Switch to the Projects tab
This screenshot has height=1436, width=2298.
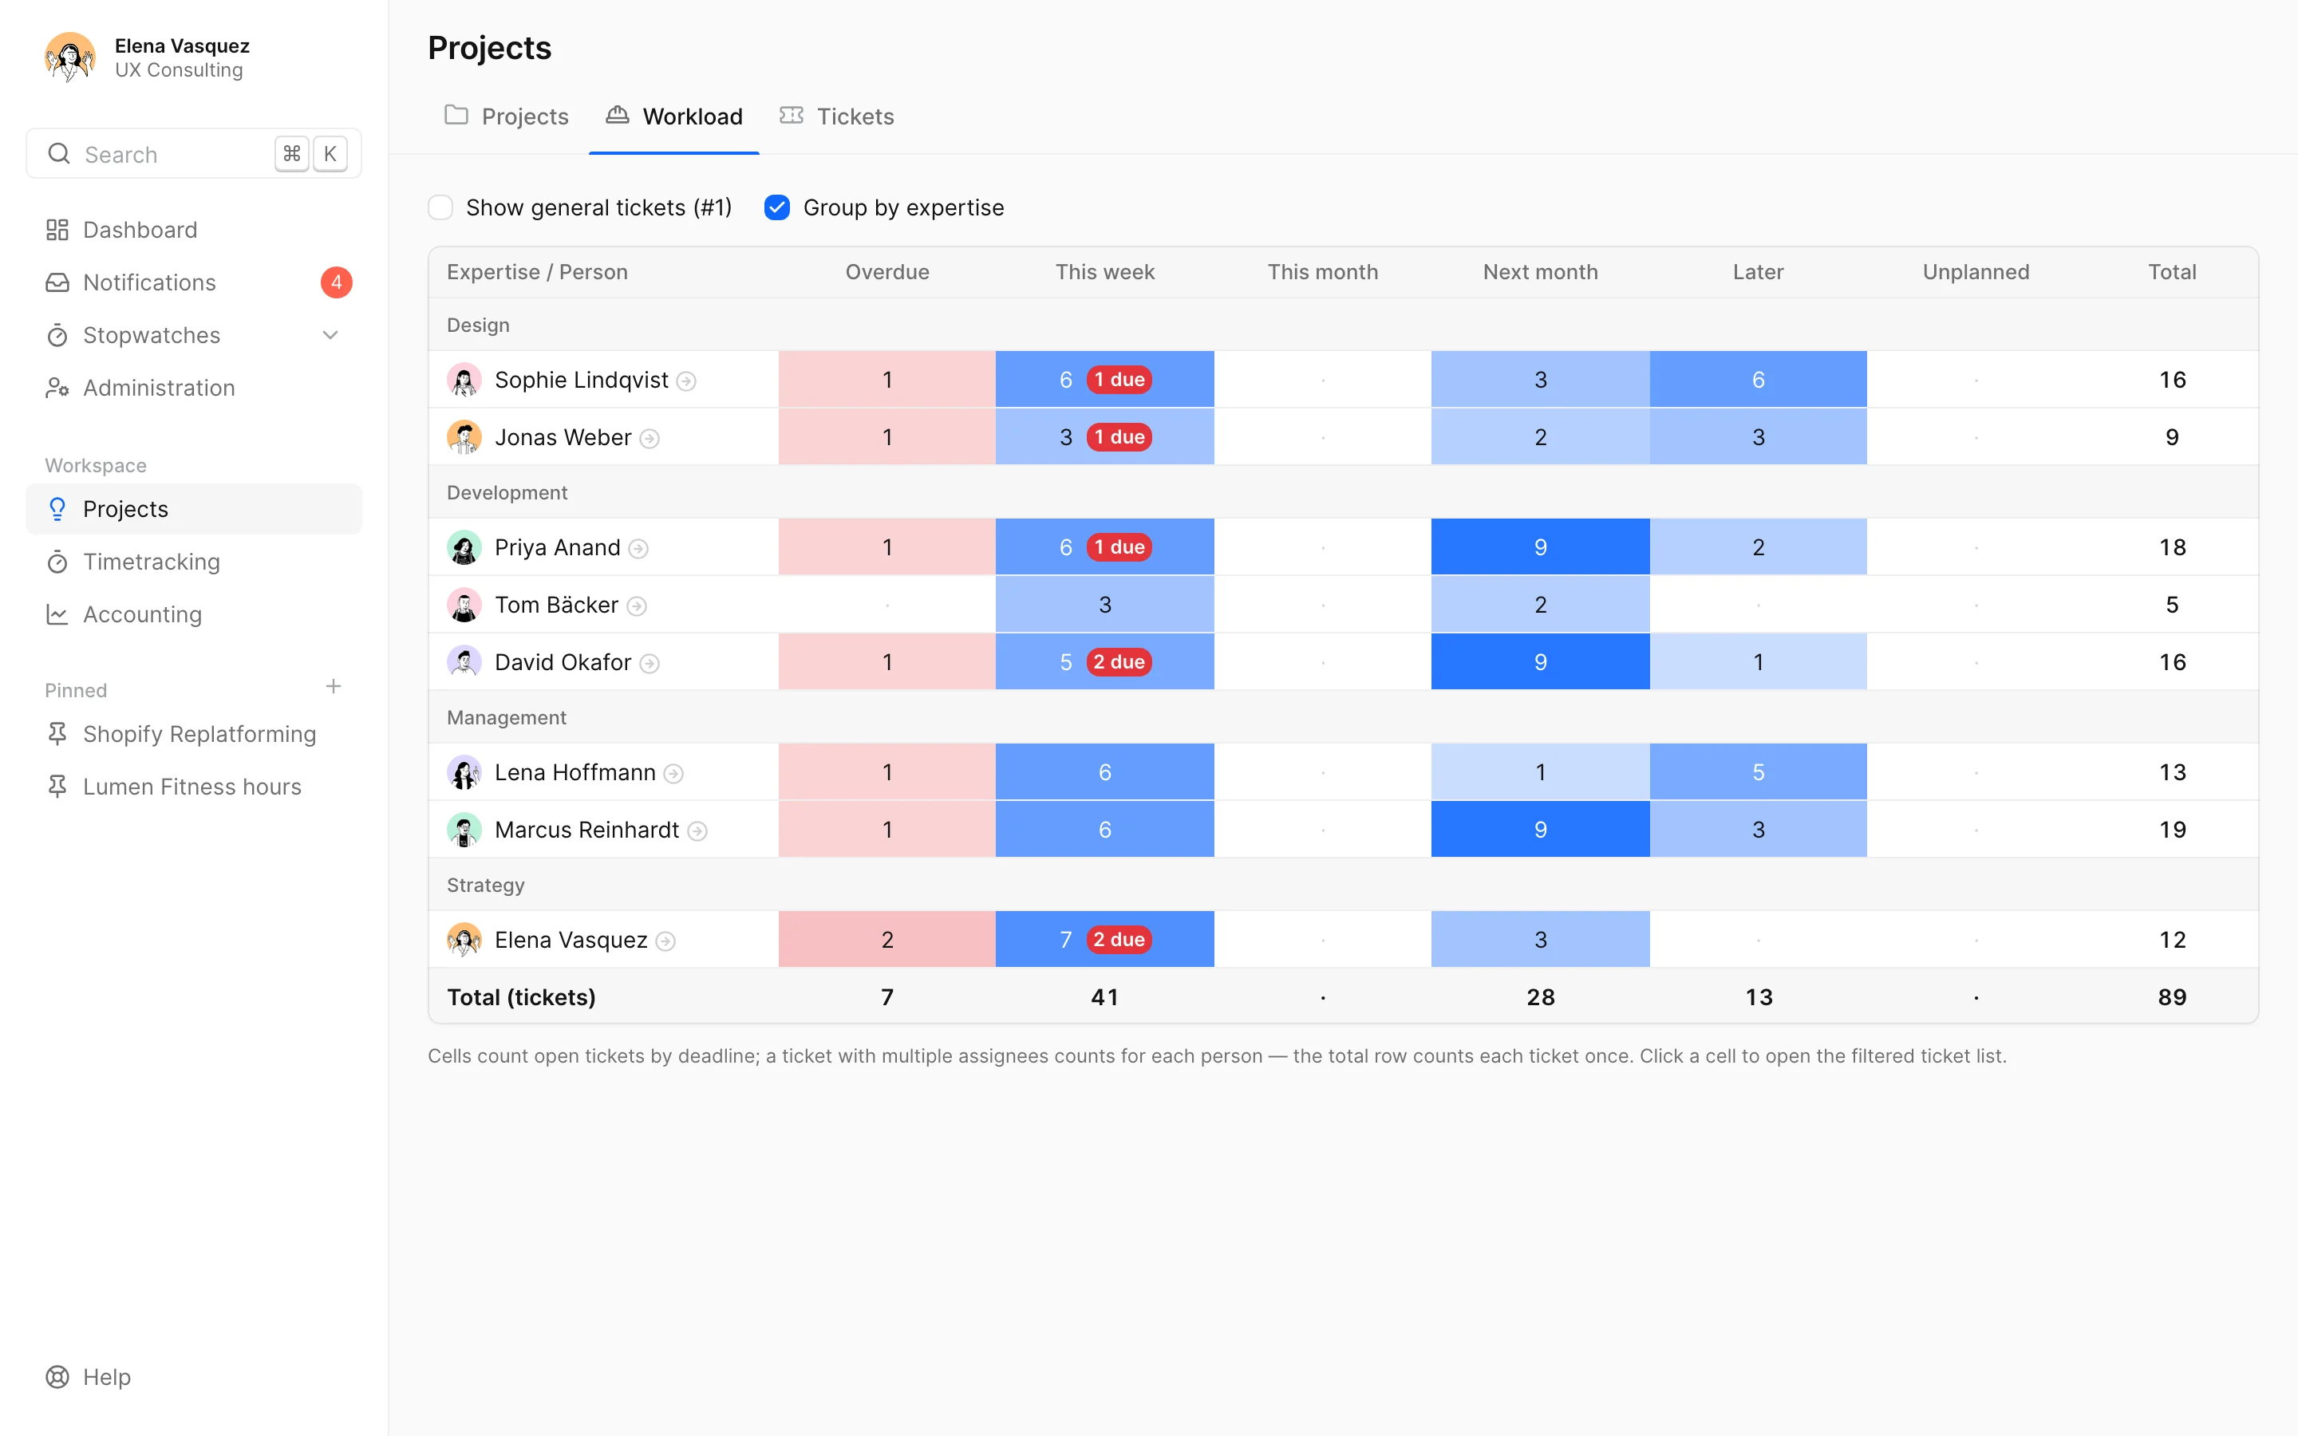(x=507, y=116)
